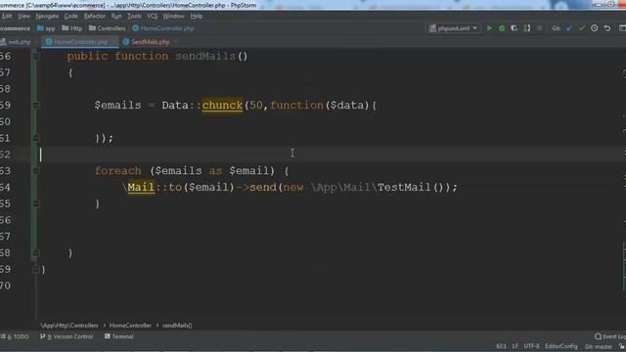Image resolution: width=626 pixels, height=352 pixels.
Task: Open the Edit menu
Action: click(7, 17)
